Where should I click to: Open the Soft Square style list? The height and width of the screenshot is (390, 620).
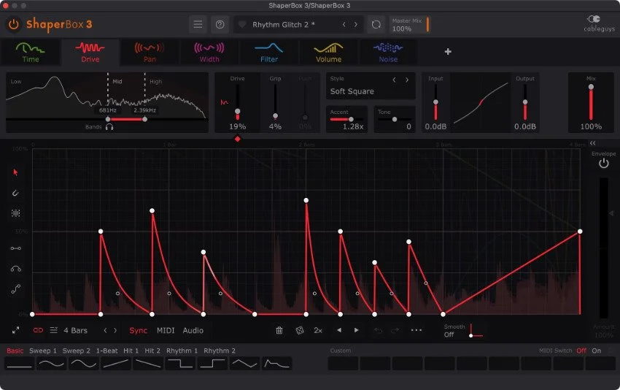(x=352, y=91)
